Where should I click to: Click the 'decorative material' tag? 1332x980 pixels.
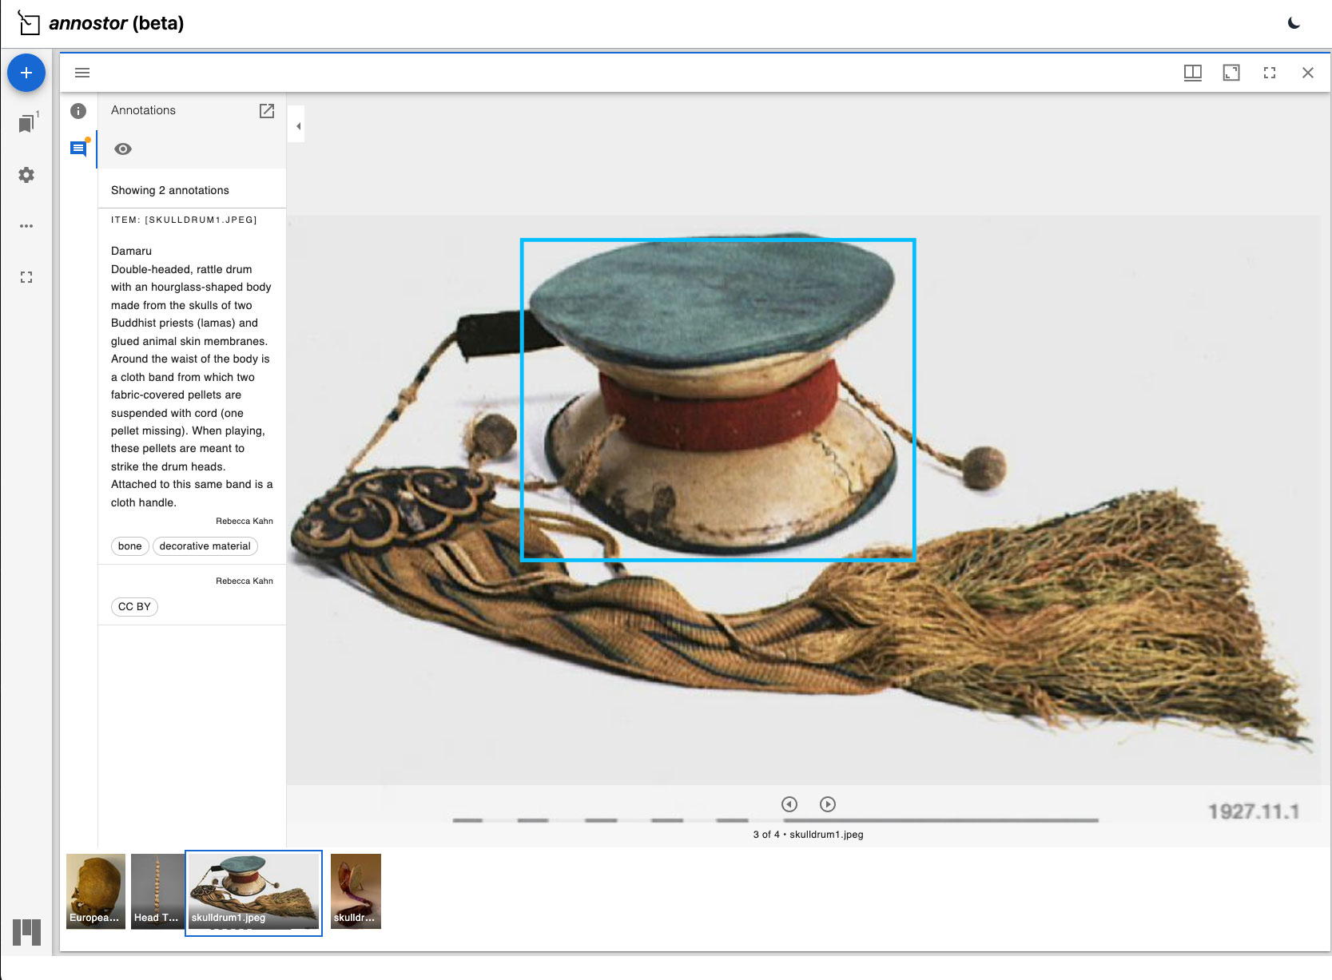pyautogui.click(x=205, y=546)
